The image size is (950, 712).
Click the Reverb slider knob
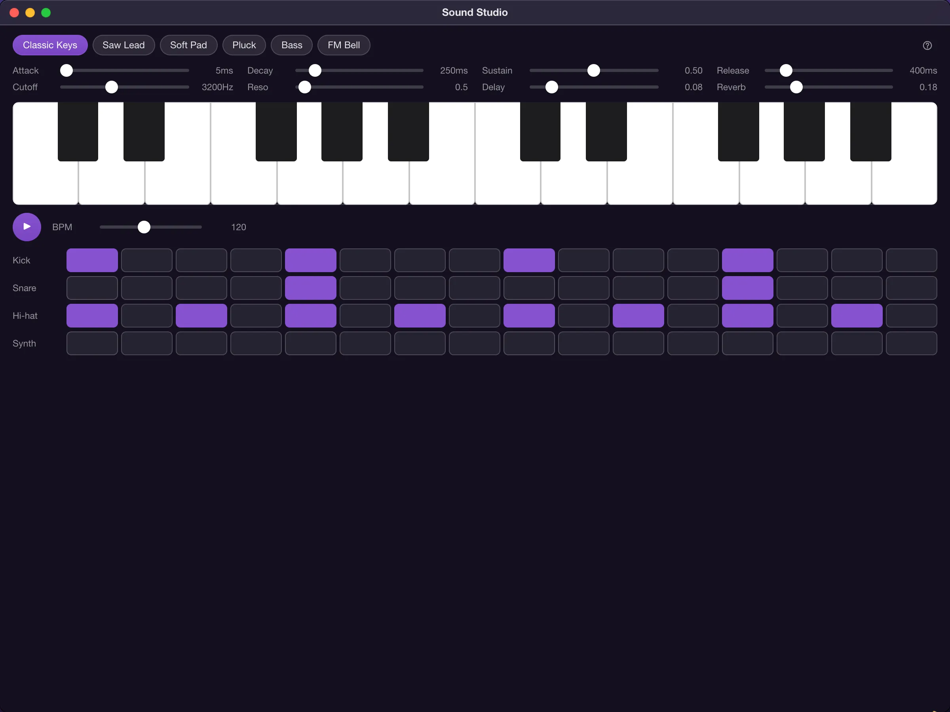coord(796,87)
